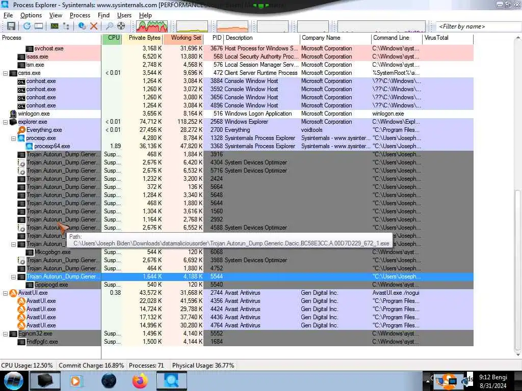522x391 pixels.
Task: Collapse the explorer.exe tree node
Action: tap(5, 122)
